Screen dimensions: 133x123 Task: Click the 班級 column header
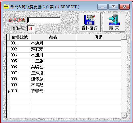point(98,37)
